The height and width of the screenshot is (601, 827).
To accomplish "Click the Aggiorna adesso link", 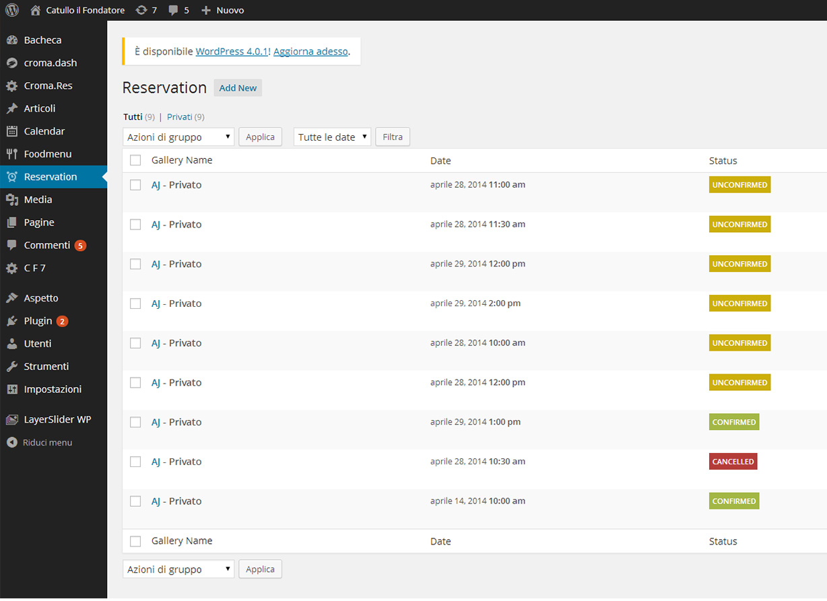I will pos(310,51).
